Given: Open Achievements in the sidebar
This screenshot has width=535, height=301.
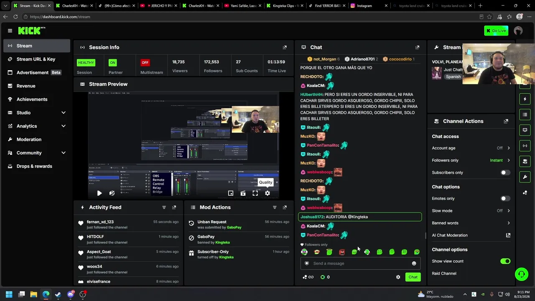Looking at the screenshot, I should point(37,99).
